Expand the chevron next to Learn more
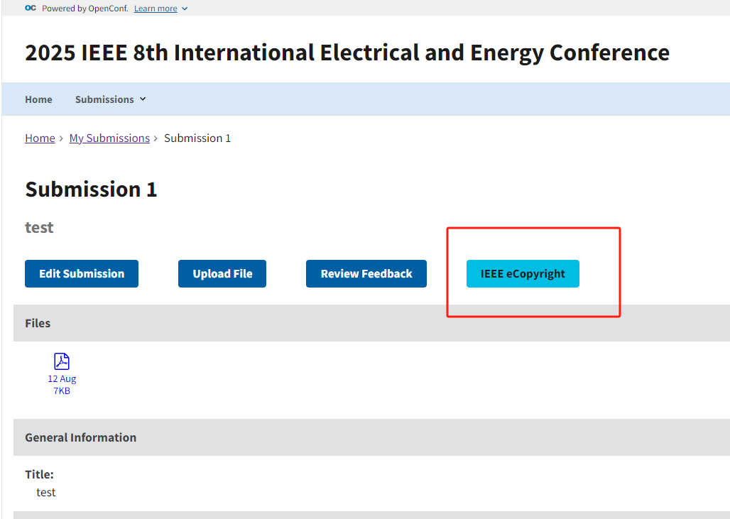The width and height of the screenshot is (730, 519). pos(185,9)
